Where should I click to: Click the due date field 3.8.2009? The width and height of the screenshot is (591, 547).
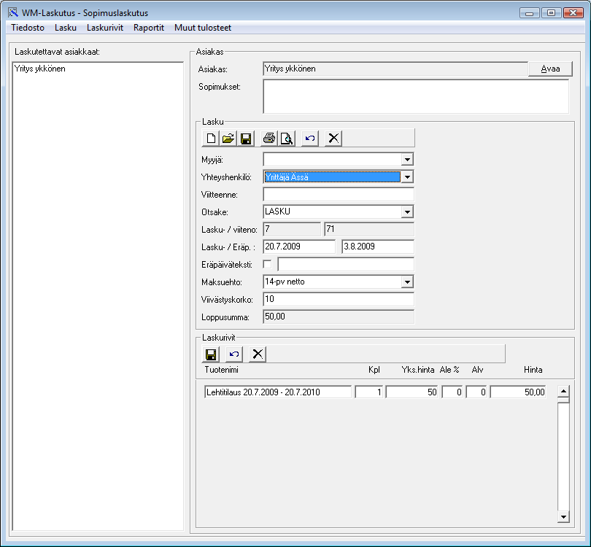(x=378, y=247)
